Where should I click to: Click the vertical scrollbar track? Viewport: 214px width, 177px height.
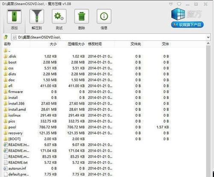208,111
